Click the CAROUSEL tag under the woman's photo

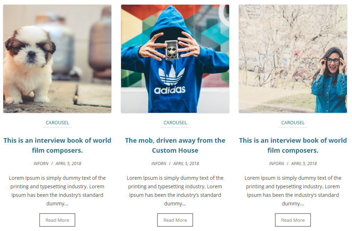(x=293, y=122)
